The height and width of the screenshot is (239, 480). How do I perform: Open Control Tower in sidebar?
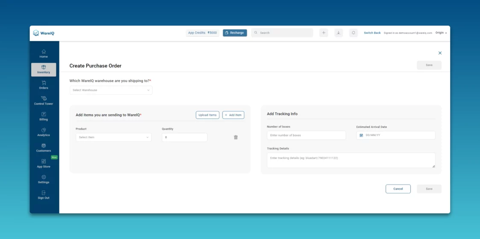pyautogui.click(x=44, y=101)
